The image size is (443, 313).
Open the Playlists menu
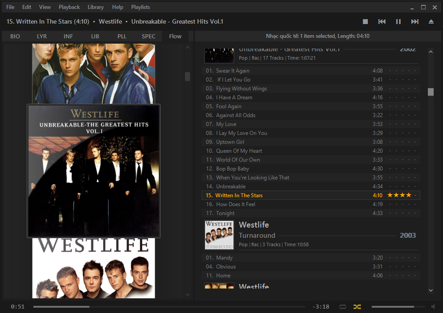(x=141, y=7)
